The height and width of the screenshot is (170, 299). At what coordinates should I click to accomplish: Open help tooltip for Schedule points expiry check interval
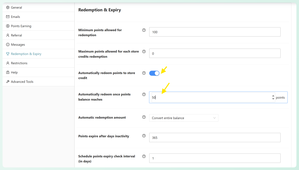[x=144, y=156]
